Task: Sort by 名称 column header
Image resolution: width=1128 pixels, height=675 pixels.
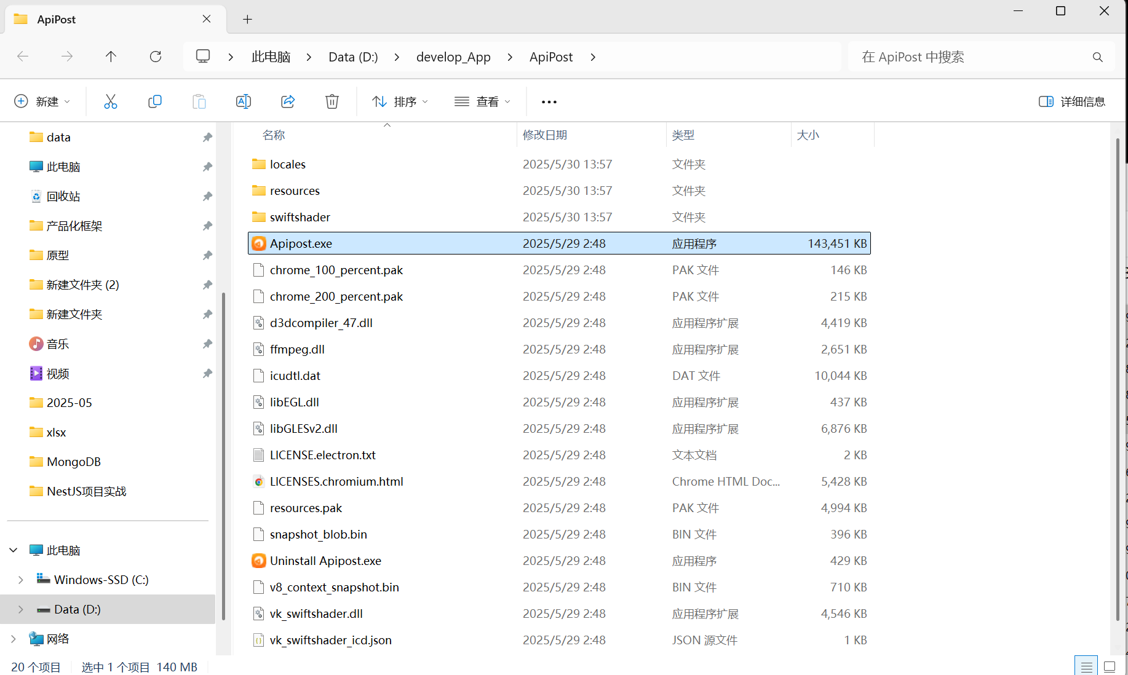Action: 274,135
